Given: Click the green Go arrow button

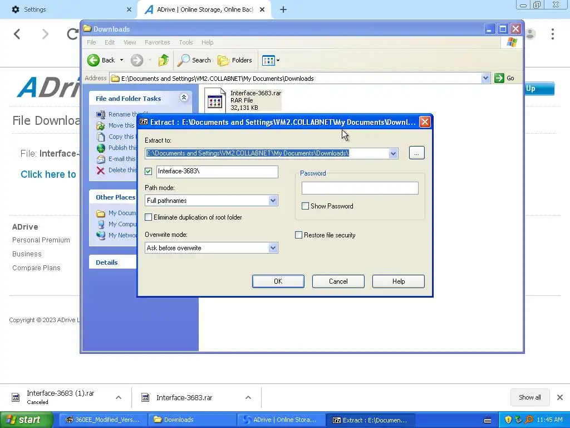Looking at the screenshot, I should click(x=499, y=78).
